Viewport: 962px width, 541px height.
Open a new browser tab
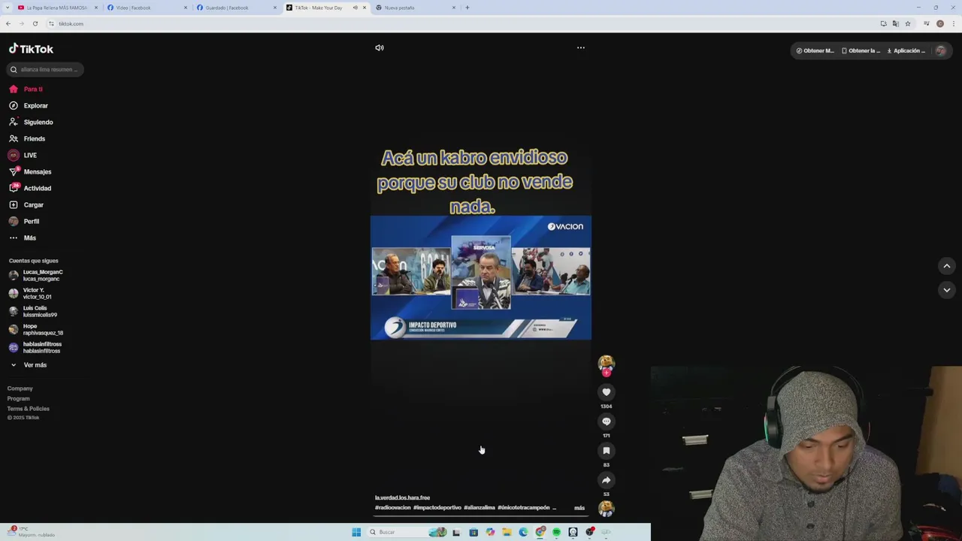[467, 8]
